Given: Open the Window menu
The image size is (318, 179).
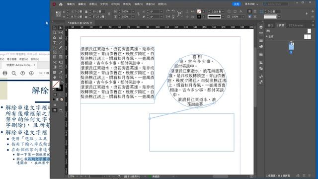Looking at the screenshot, I should click(150, 4).
